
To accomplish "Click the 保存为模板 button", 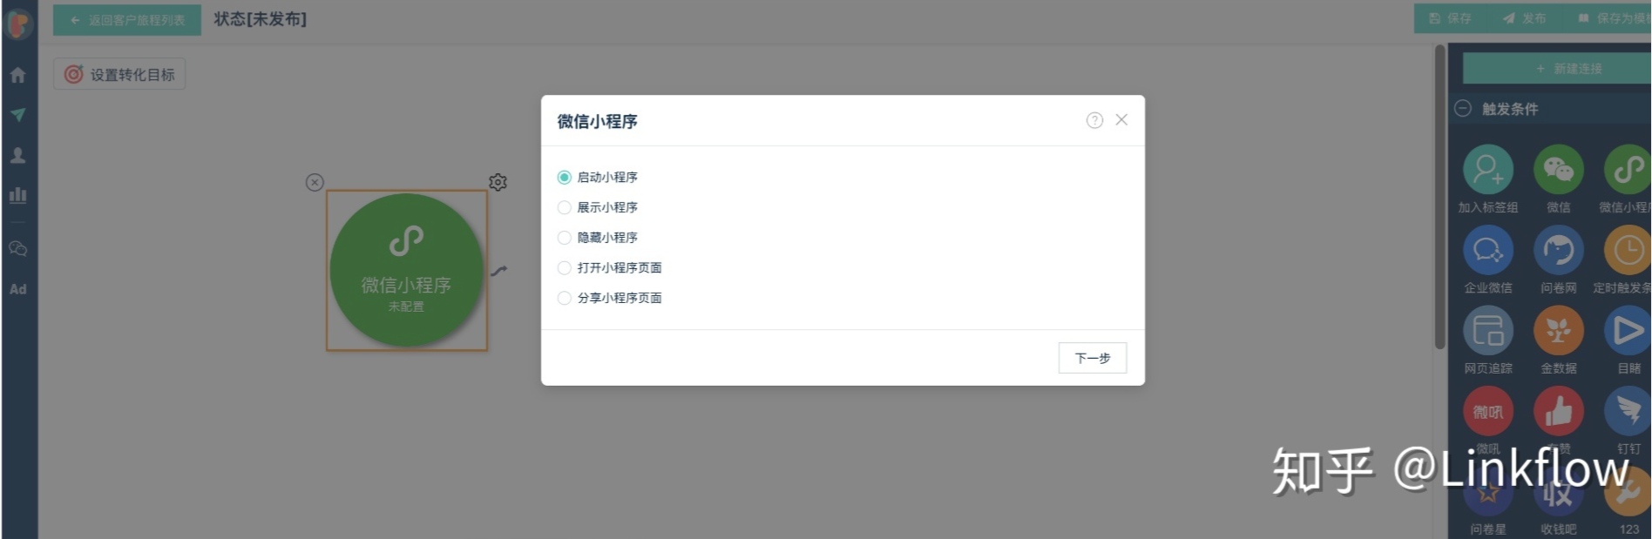I will [1614, 18].
